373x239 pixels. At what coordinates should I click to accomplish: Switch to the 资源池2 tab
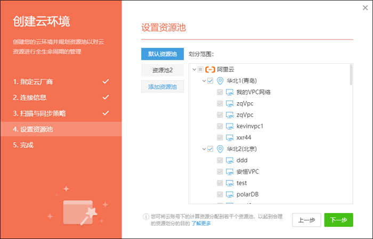pos(163,70)
